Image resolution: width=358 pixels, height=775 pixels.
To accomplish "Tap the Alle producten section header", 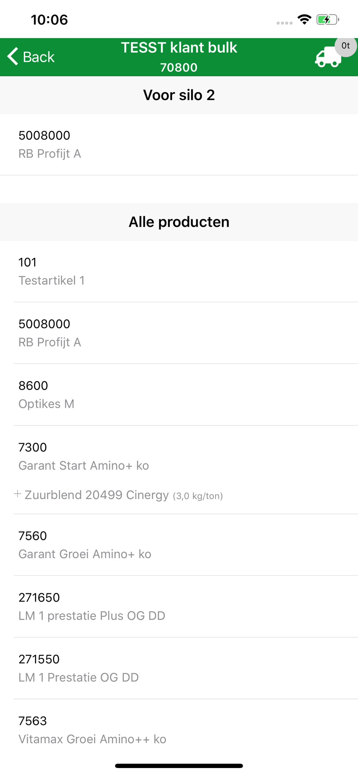I will point(179,222).
